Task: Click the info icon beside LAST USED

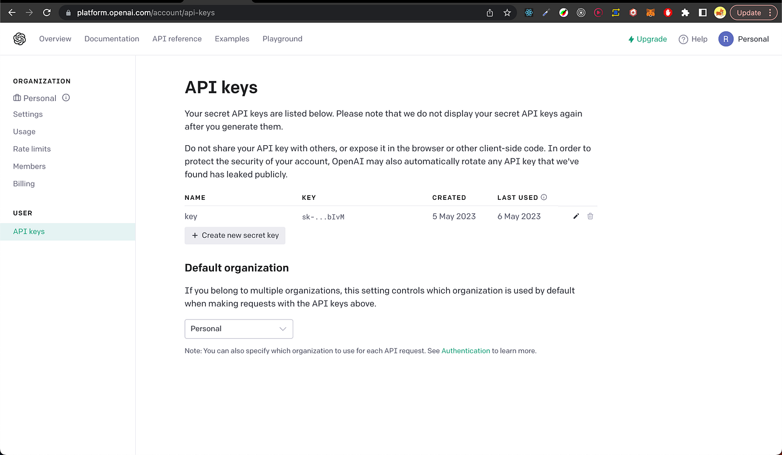Action: (x=544, y=197)
